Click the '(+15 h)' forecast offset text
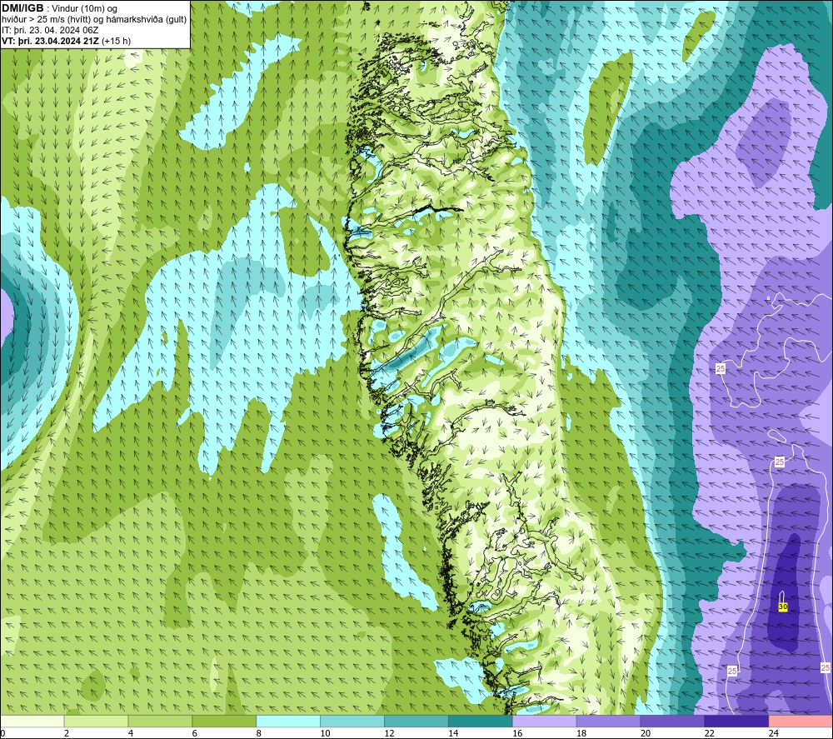The image size is (833, 739). point(117,41)
